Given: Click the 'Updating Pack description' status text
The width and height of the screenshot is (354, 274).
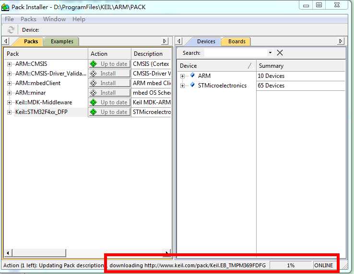Looking at the screenshot, I should point(71,265).
